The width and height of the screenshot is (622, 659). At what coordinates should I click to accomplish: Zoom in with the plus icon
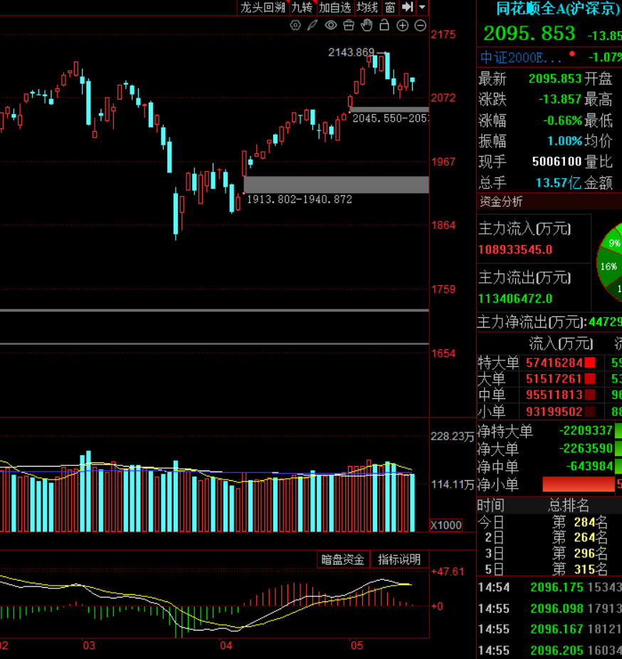pyautogui.click(x=403, y=26)
